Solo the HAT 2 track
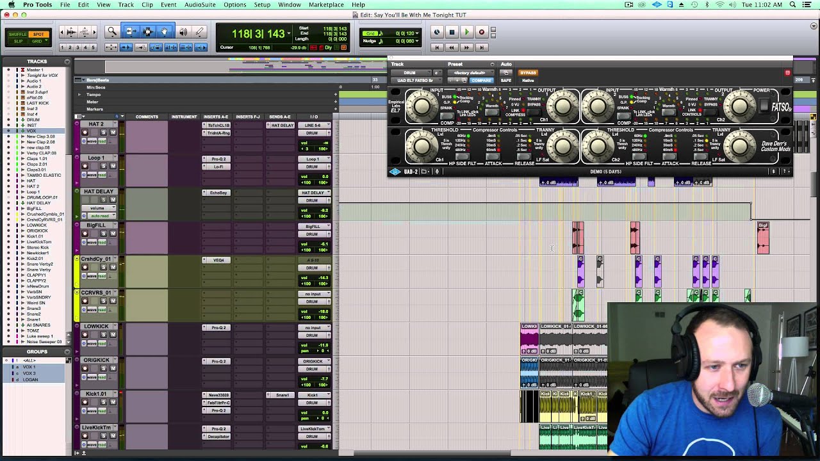820x461 pixels. 104,133
